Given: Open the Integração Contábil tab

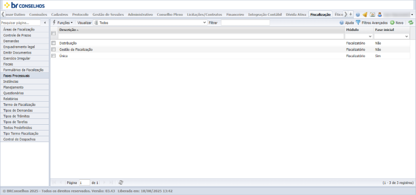Looking at the screenshot, I should click(x=265, y=15).
